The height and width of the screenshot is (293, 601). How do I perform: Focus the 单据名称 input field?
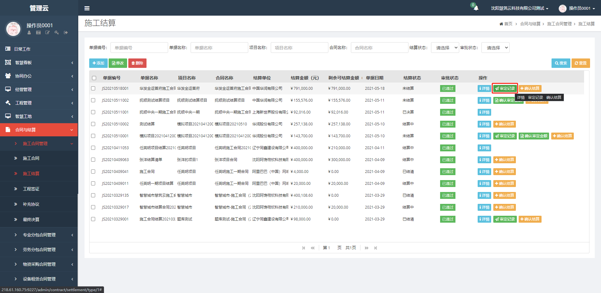coord(219,48)
